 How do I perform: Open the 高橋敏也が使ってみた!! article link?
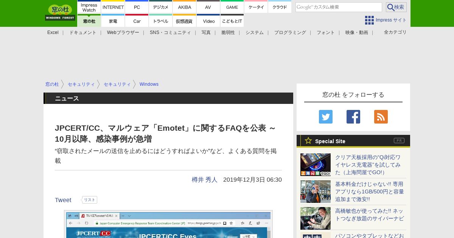tap(370, 215)
